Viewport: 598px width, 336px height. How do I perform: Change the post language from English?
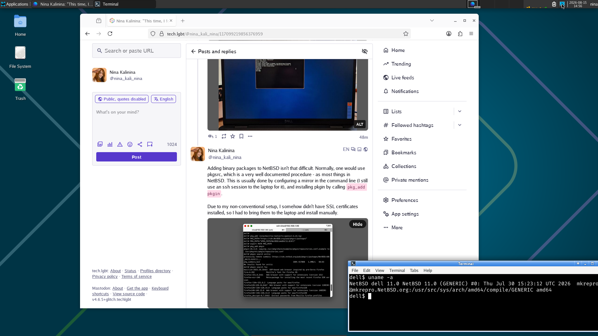tap(164, 99)
